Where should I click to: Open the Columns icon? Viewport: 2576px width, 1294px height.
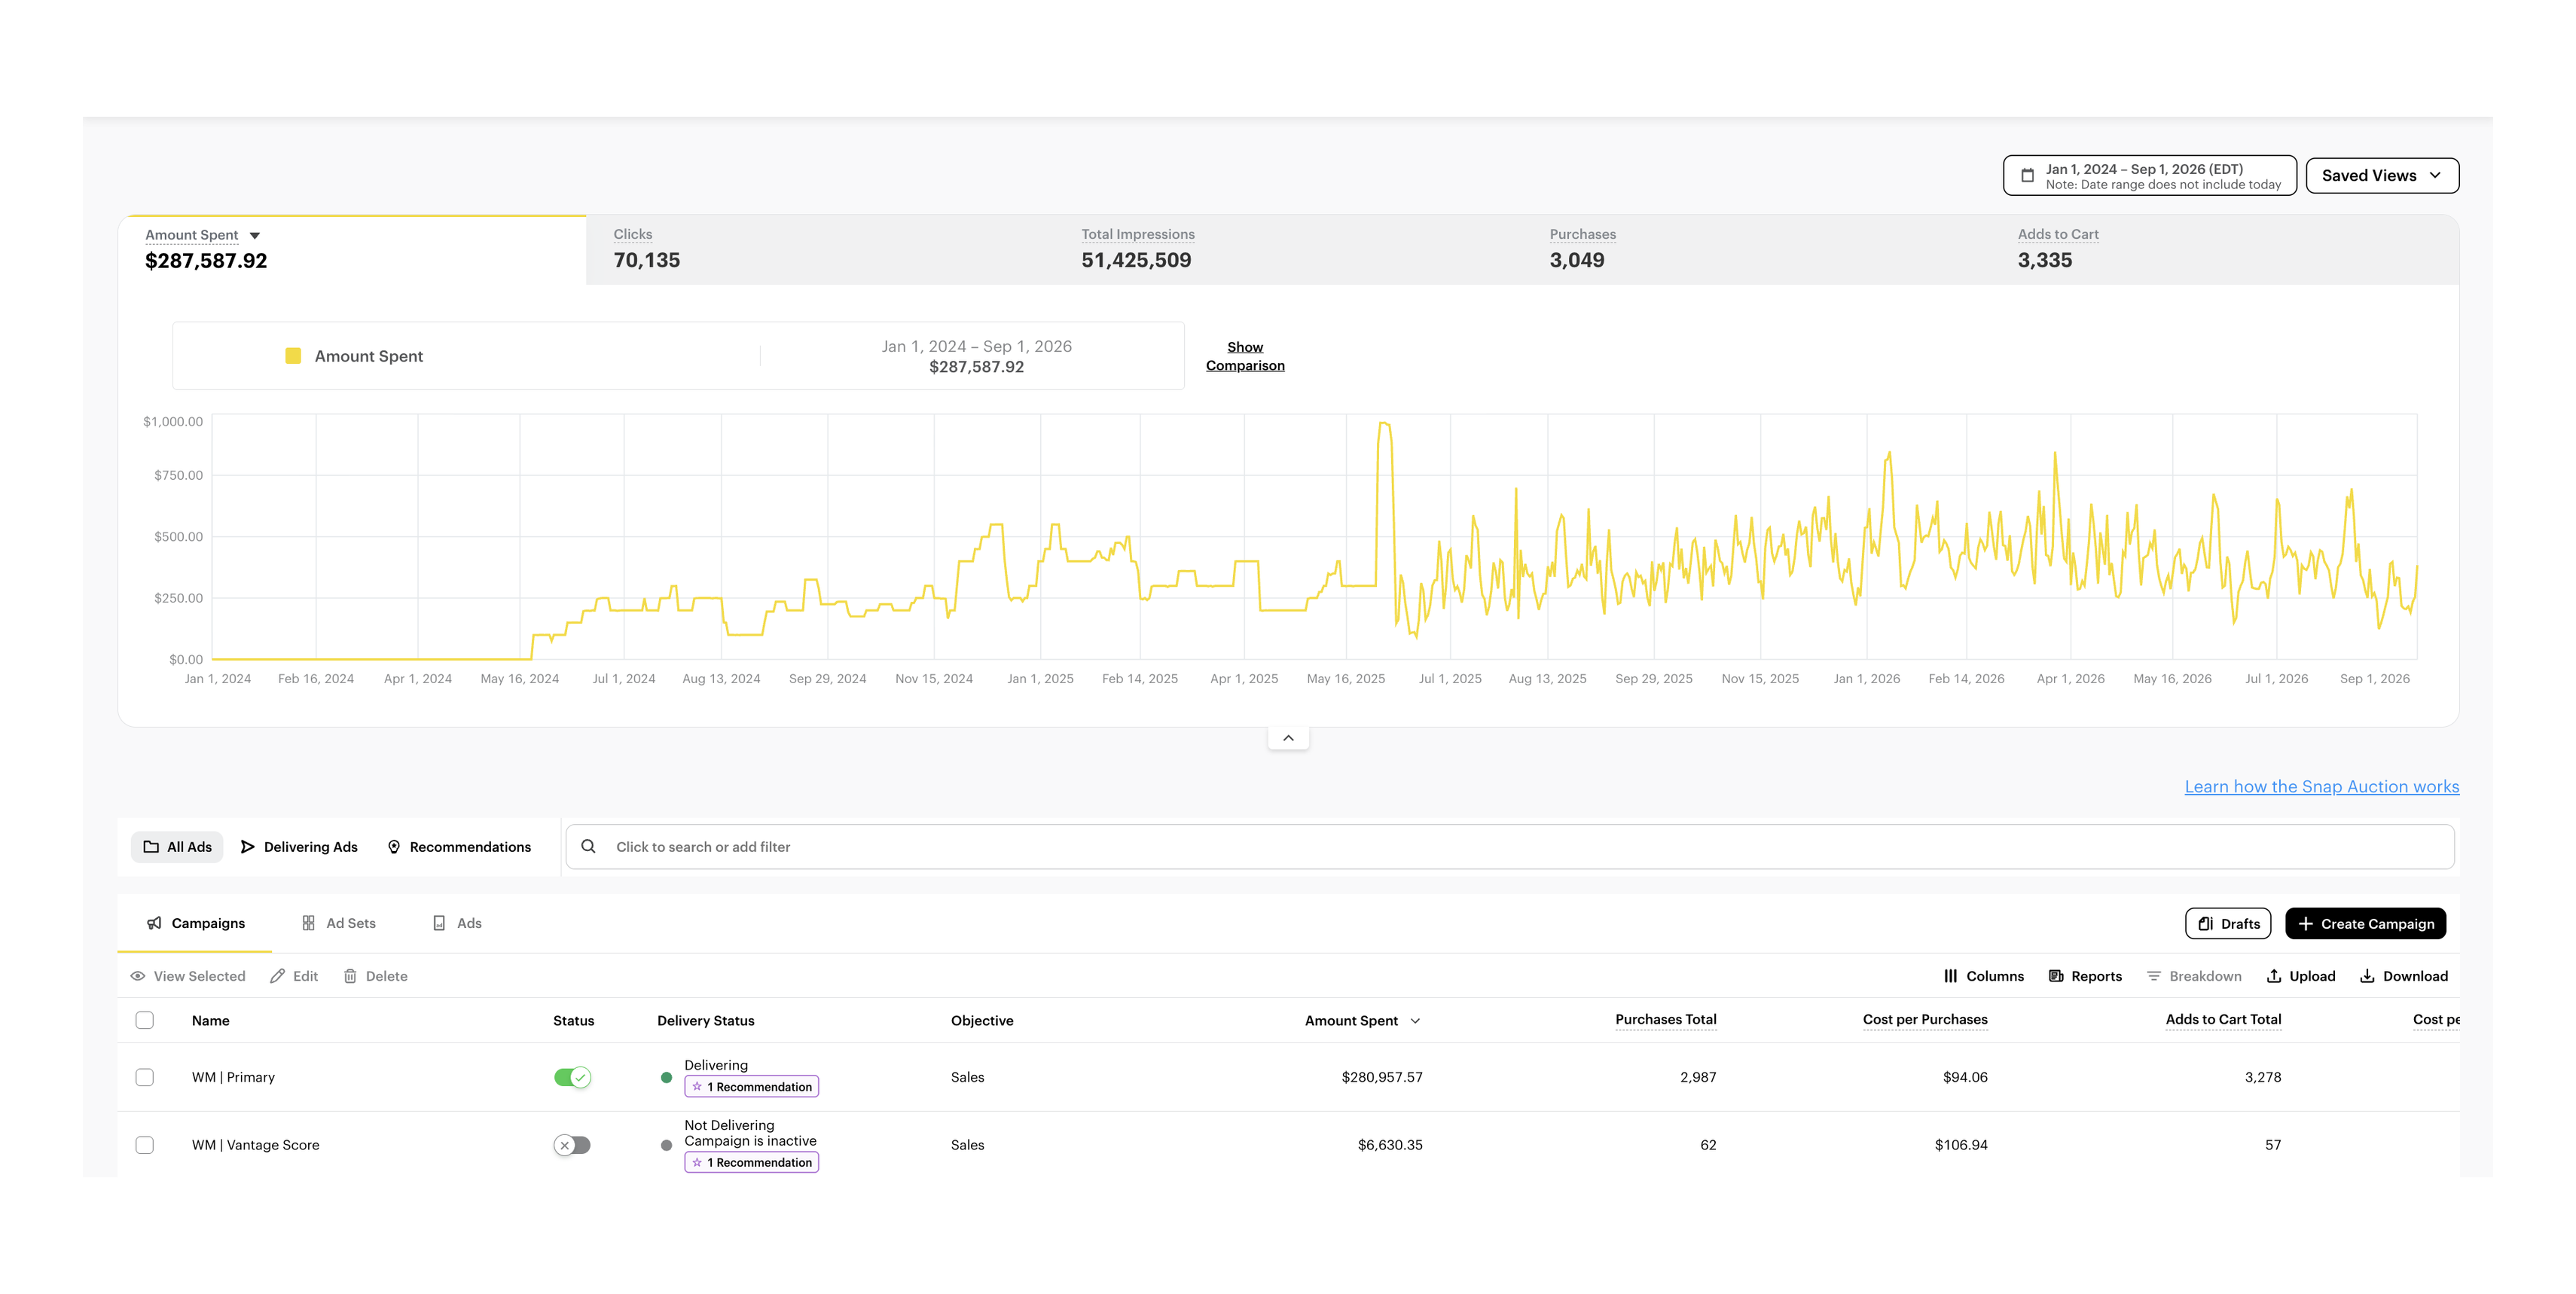1950,976
